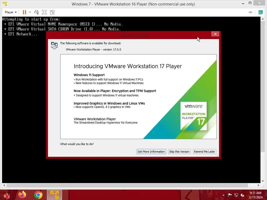Click the software update icon in dialog
267x200 pixels.
[54, 46]
